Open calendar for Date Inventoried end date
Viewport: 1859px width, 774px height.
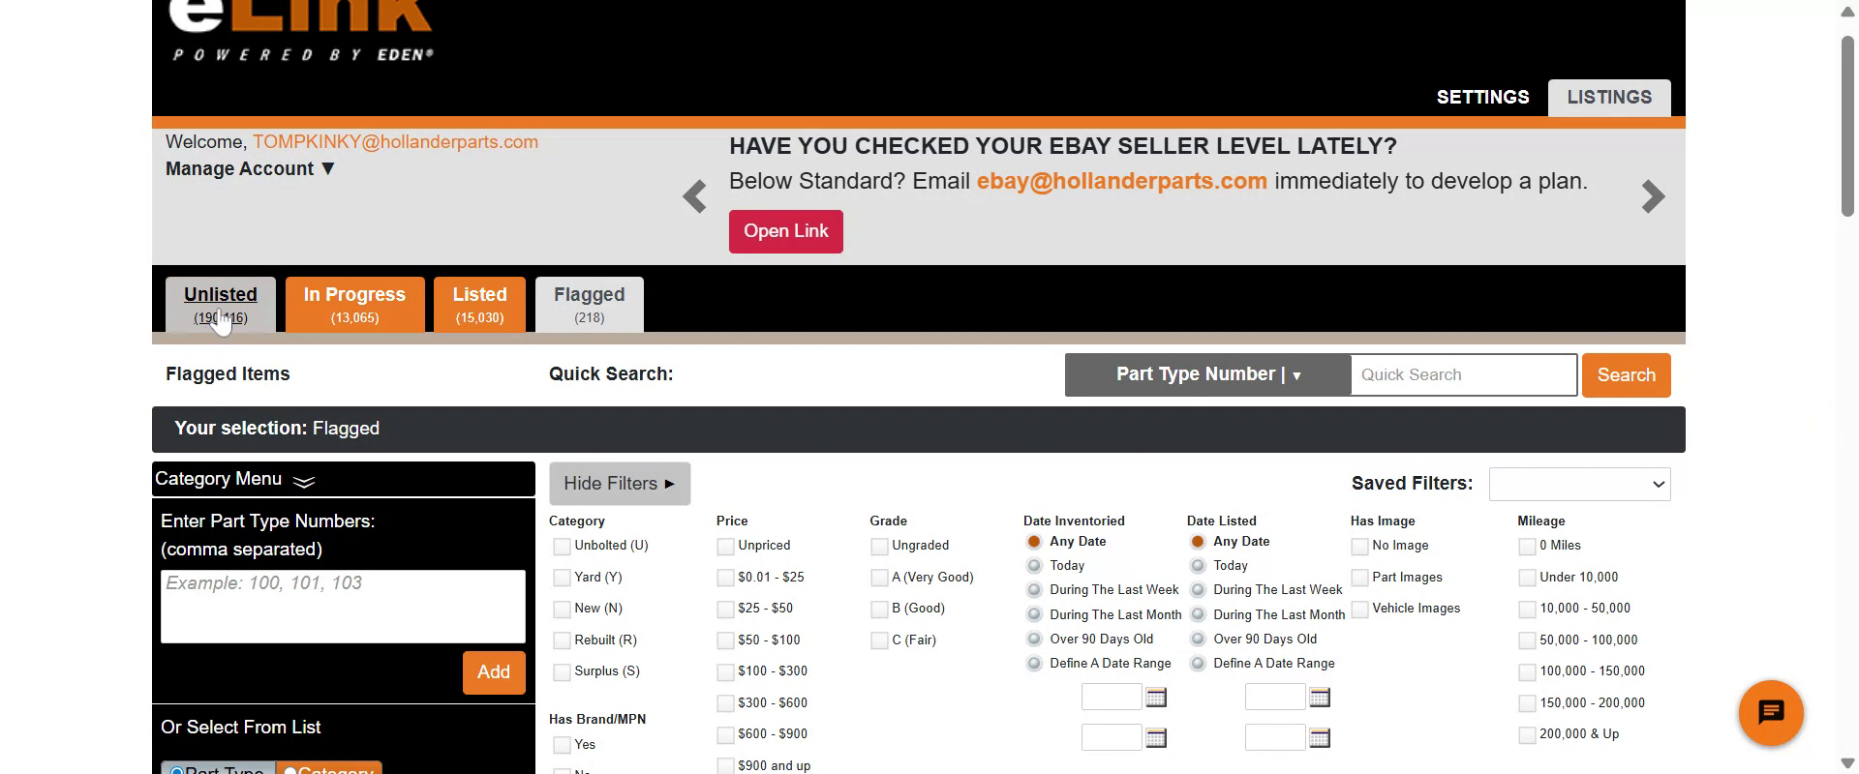(x=1156, y=738)
